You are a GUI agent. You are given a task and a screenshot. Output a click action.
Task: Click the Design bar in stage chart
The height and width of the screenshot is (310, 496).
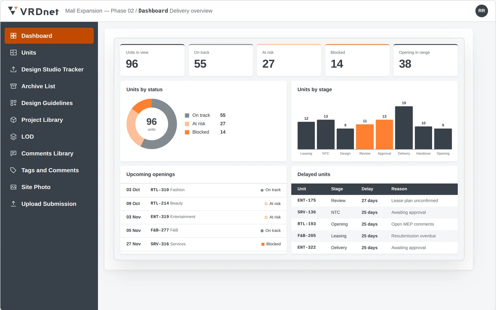(345, 139)
